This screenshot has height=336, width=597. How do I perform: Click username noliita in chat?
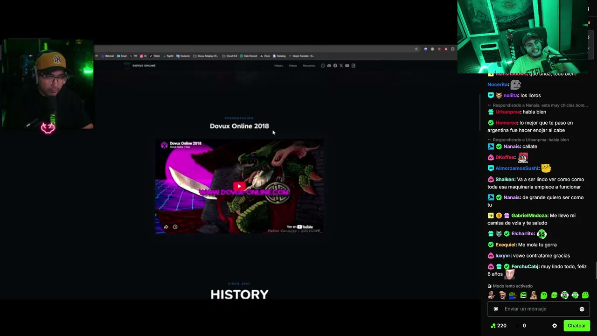511,95
